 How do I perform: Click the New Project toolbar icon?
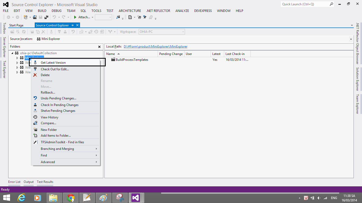pos(25,17)
